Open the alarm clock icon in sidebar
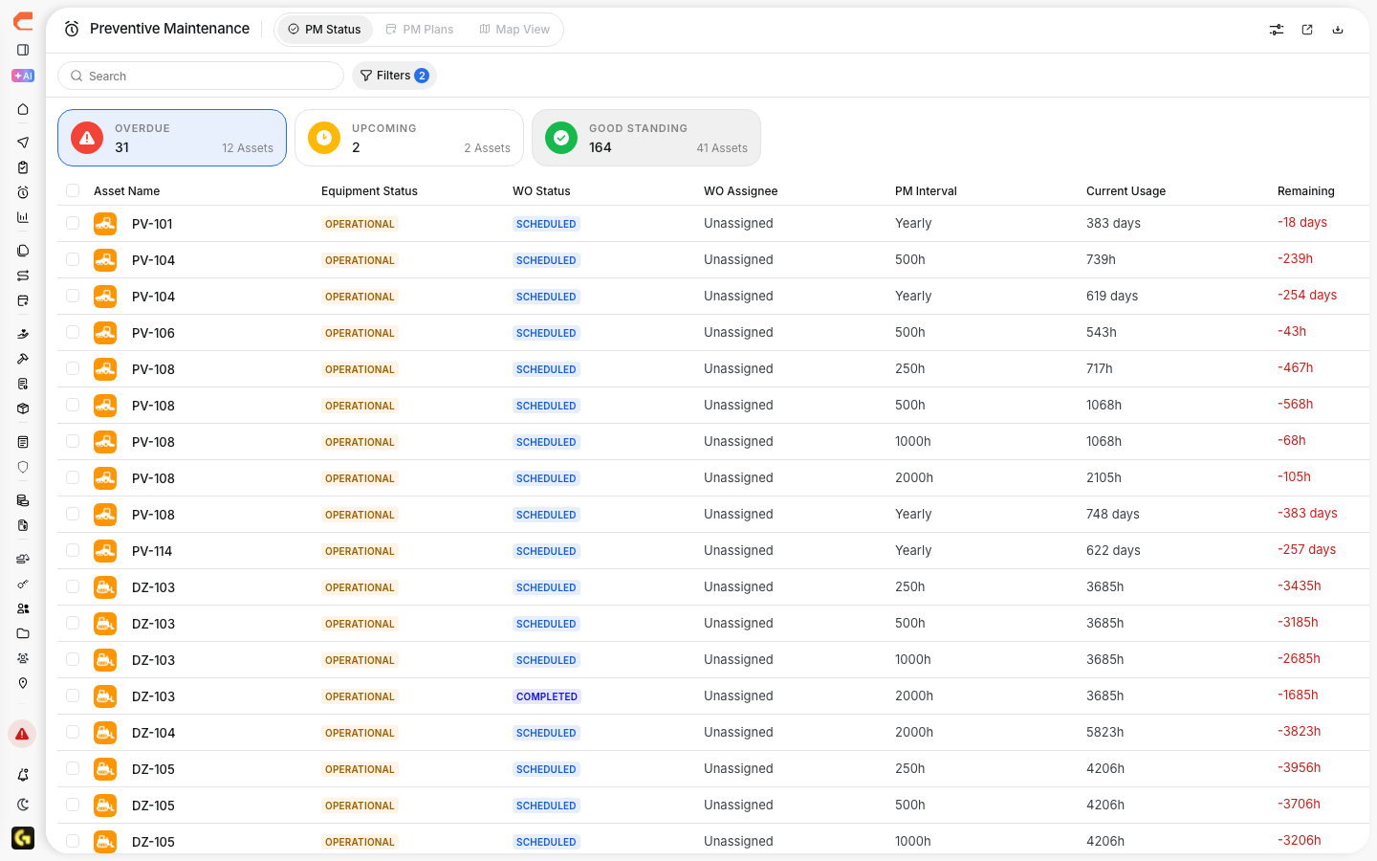Screen dimensions: 1377x861 (x=23, y=192)
